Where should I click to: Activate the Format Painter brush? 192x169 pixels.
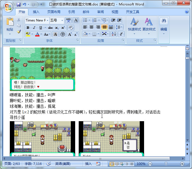[19, 32]
